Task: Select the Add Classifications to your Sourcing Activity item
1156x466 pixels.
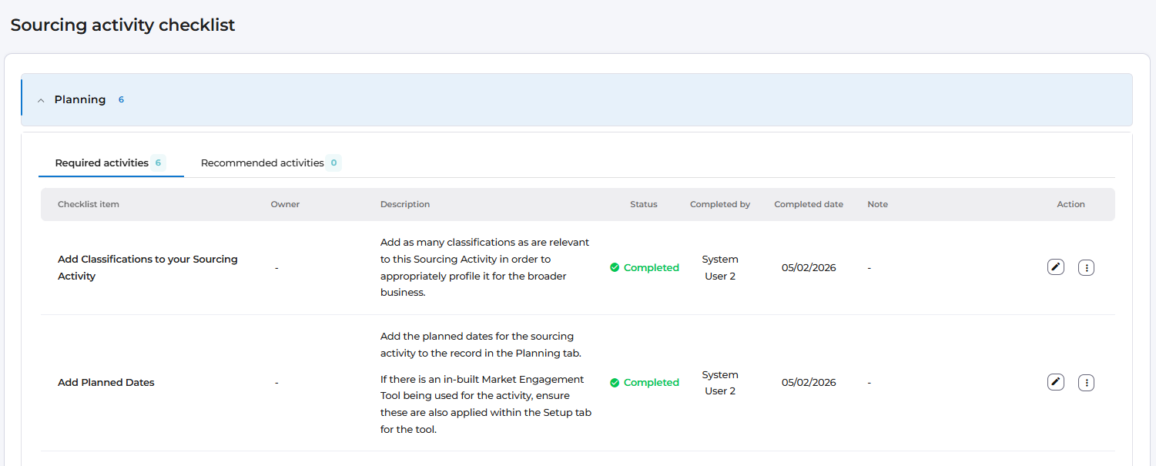Action: point(147,267)
